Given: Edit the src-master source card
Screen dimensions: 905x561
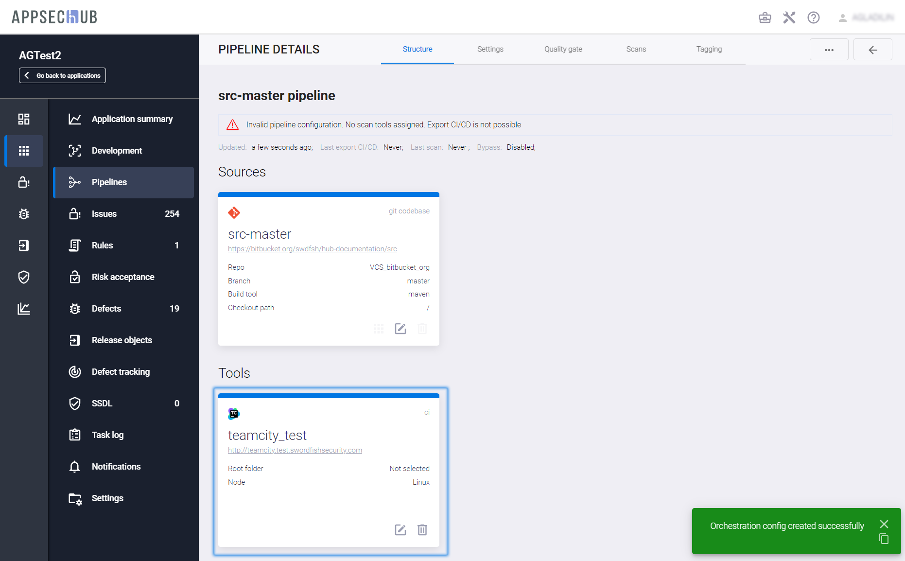Looking at the screenshot, I should click(x=400, y=329).
